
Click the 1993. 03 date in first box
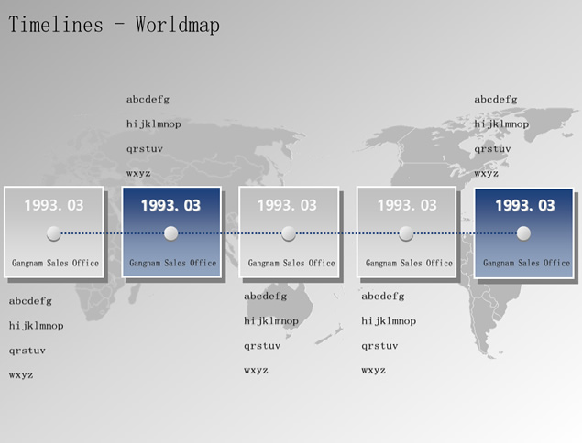[54, 205]
